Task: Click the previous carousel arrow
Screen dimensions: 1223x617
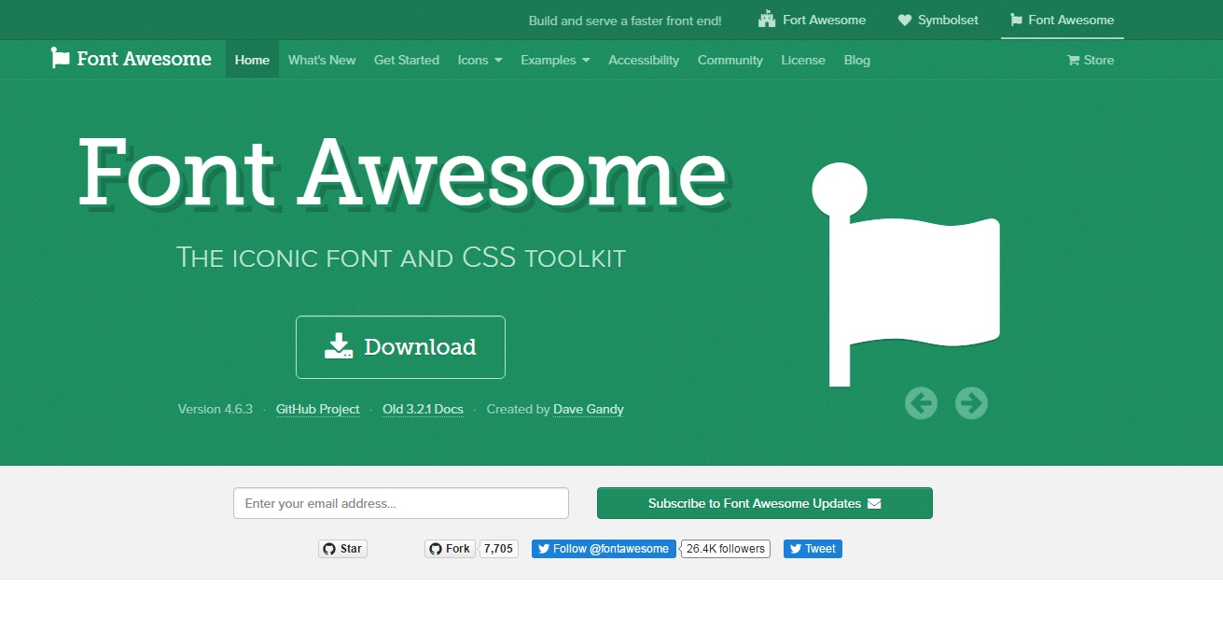Action: [x=921, y=402]
